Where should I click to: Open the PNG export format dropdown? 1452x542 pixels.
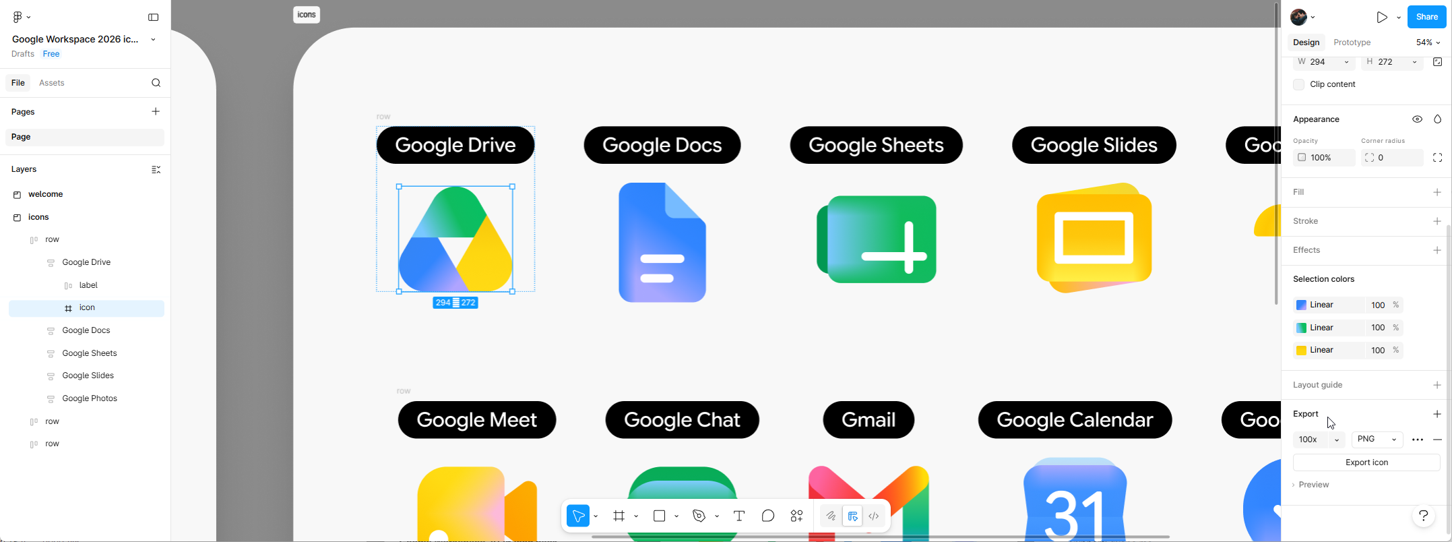click(x=1377, y=440)
